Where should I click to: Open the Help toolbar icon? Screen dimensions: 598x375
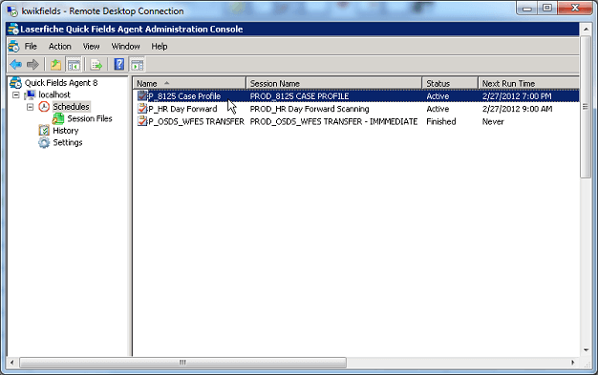(119, 64)
